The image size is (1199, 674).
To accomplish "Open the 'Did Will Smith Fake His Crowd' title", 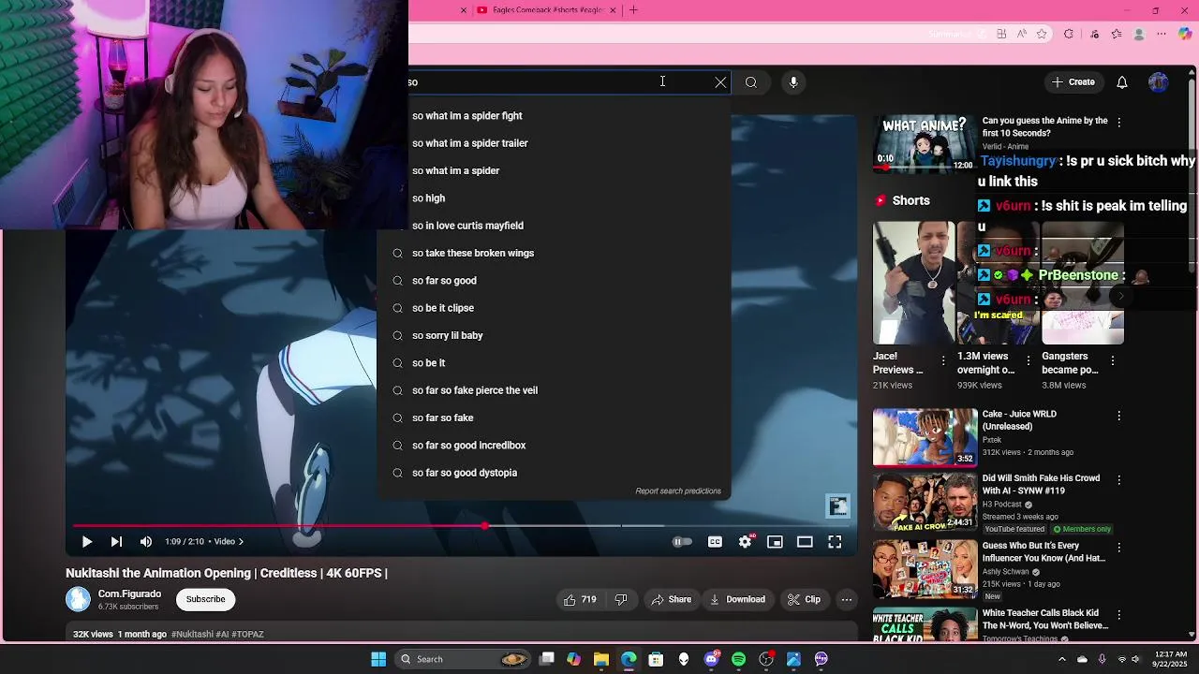I will (1041, 484).
